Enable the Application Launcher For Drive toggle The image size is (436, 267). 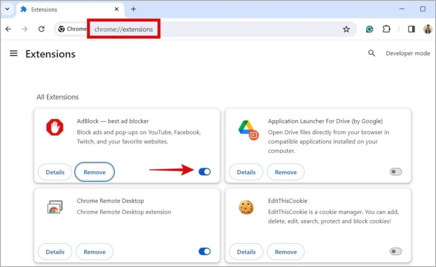pyautogui.click(x=396, y=172)
